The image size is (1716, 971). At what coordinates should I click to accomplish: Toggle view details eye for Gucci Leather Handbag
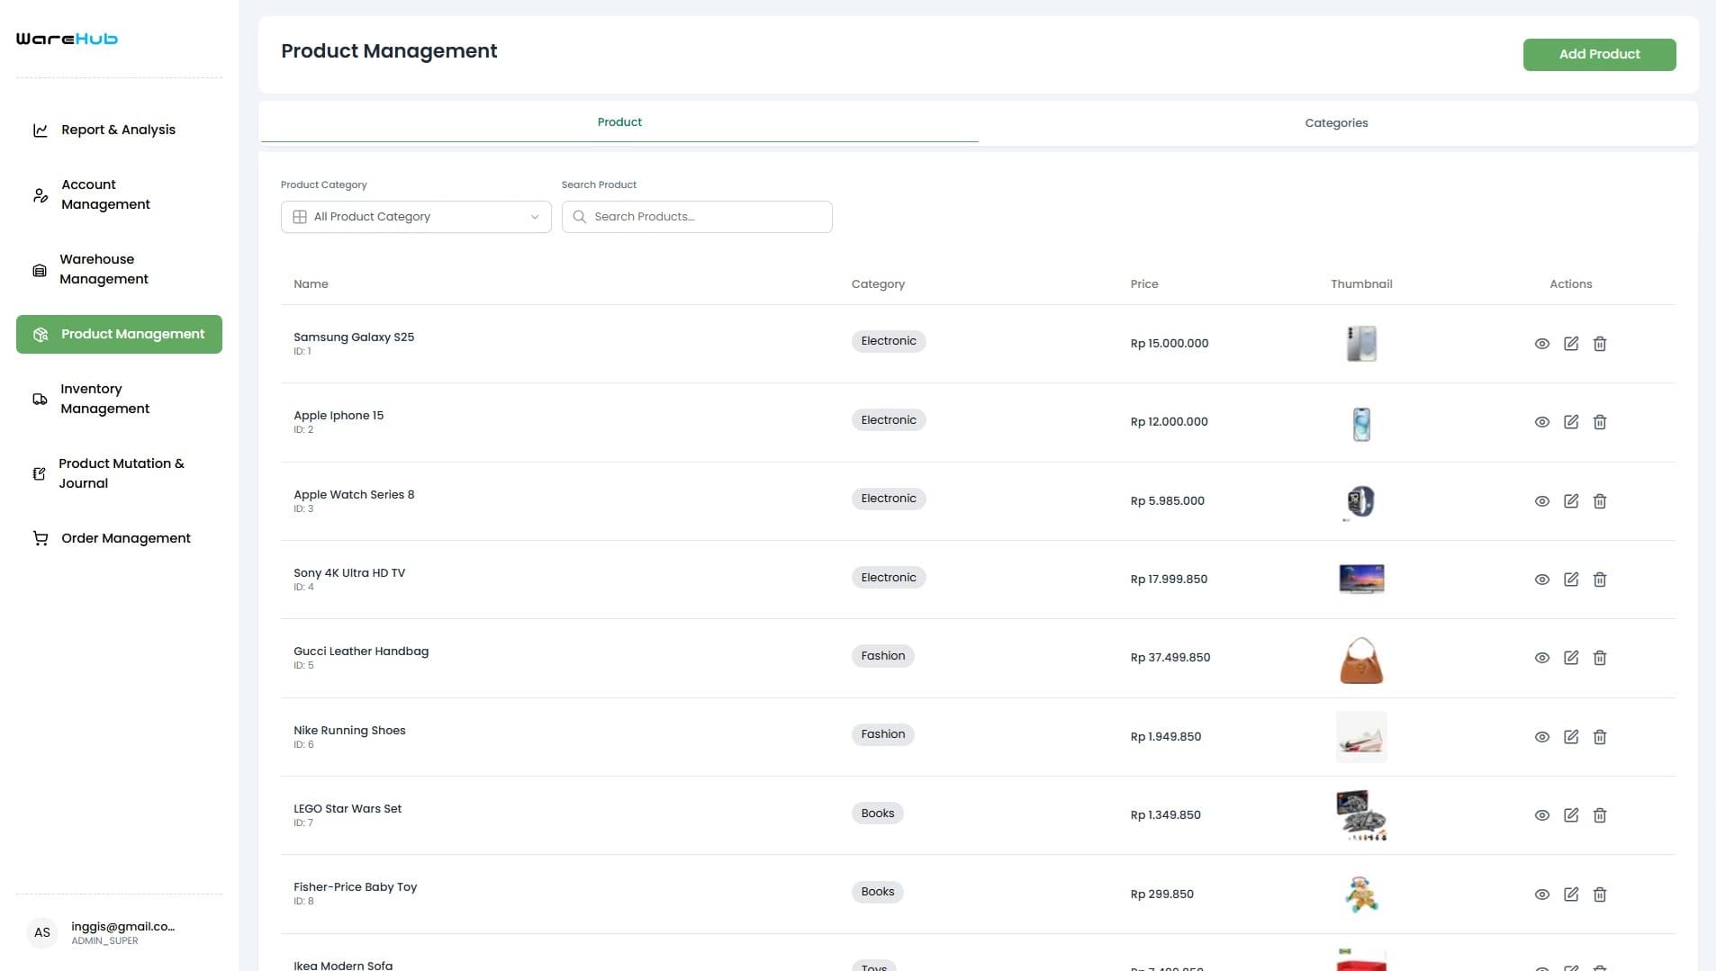coord(1542,658)
